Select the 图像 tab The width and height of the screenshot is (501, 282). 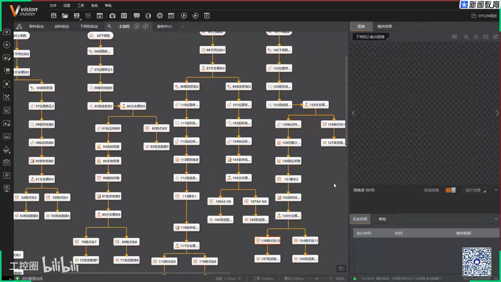361,26
